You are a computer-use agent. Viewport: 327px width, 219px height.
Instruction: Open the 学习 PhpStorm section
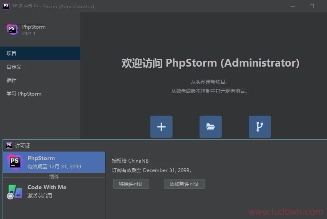click(x=40, y=94)
